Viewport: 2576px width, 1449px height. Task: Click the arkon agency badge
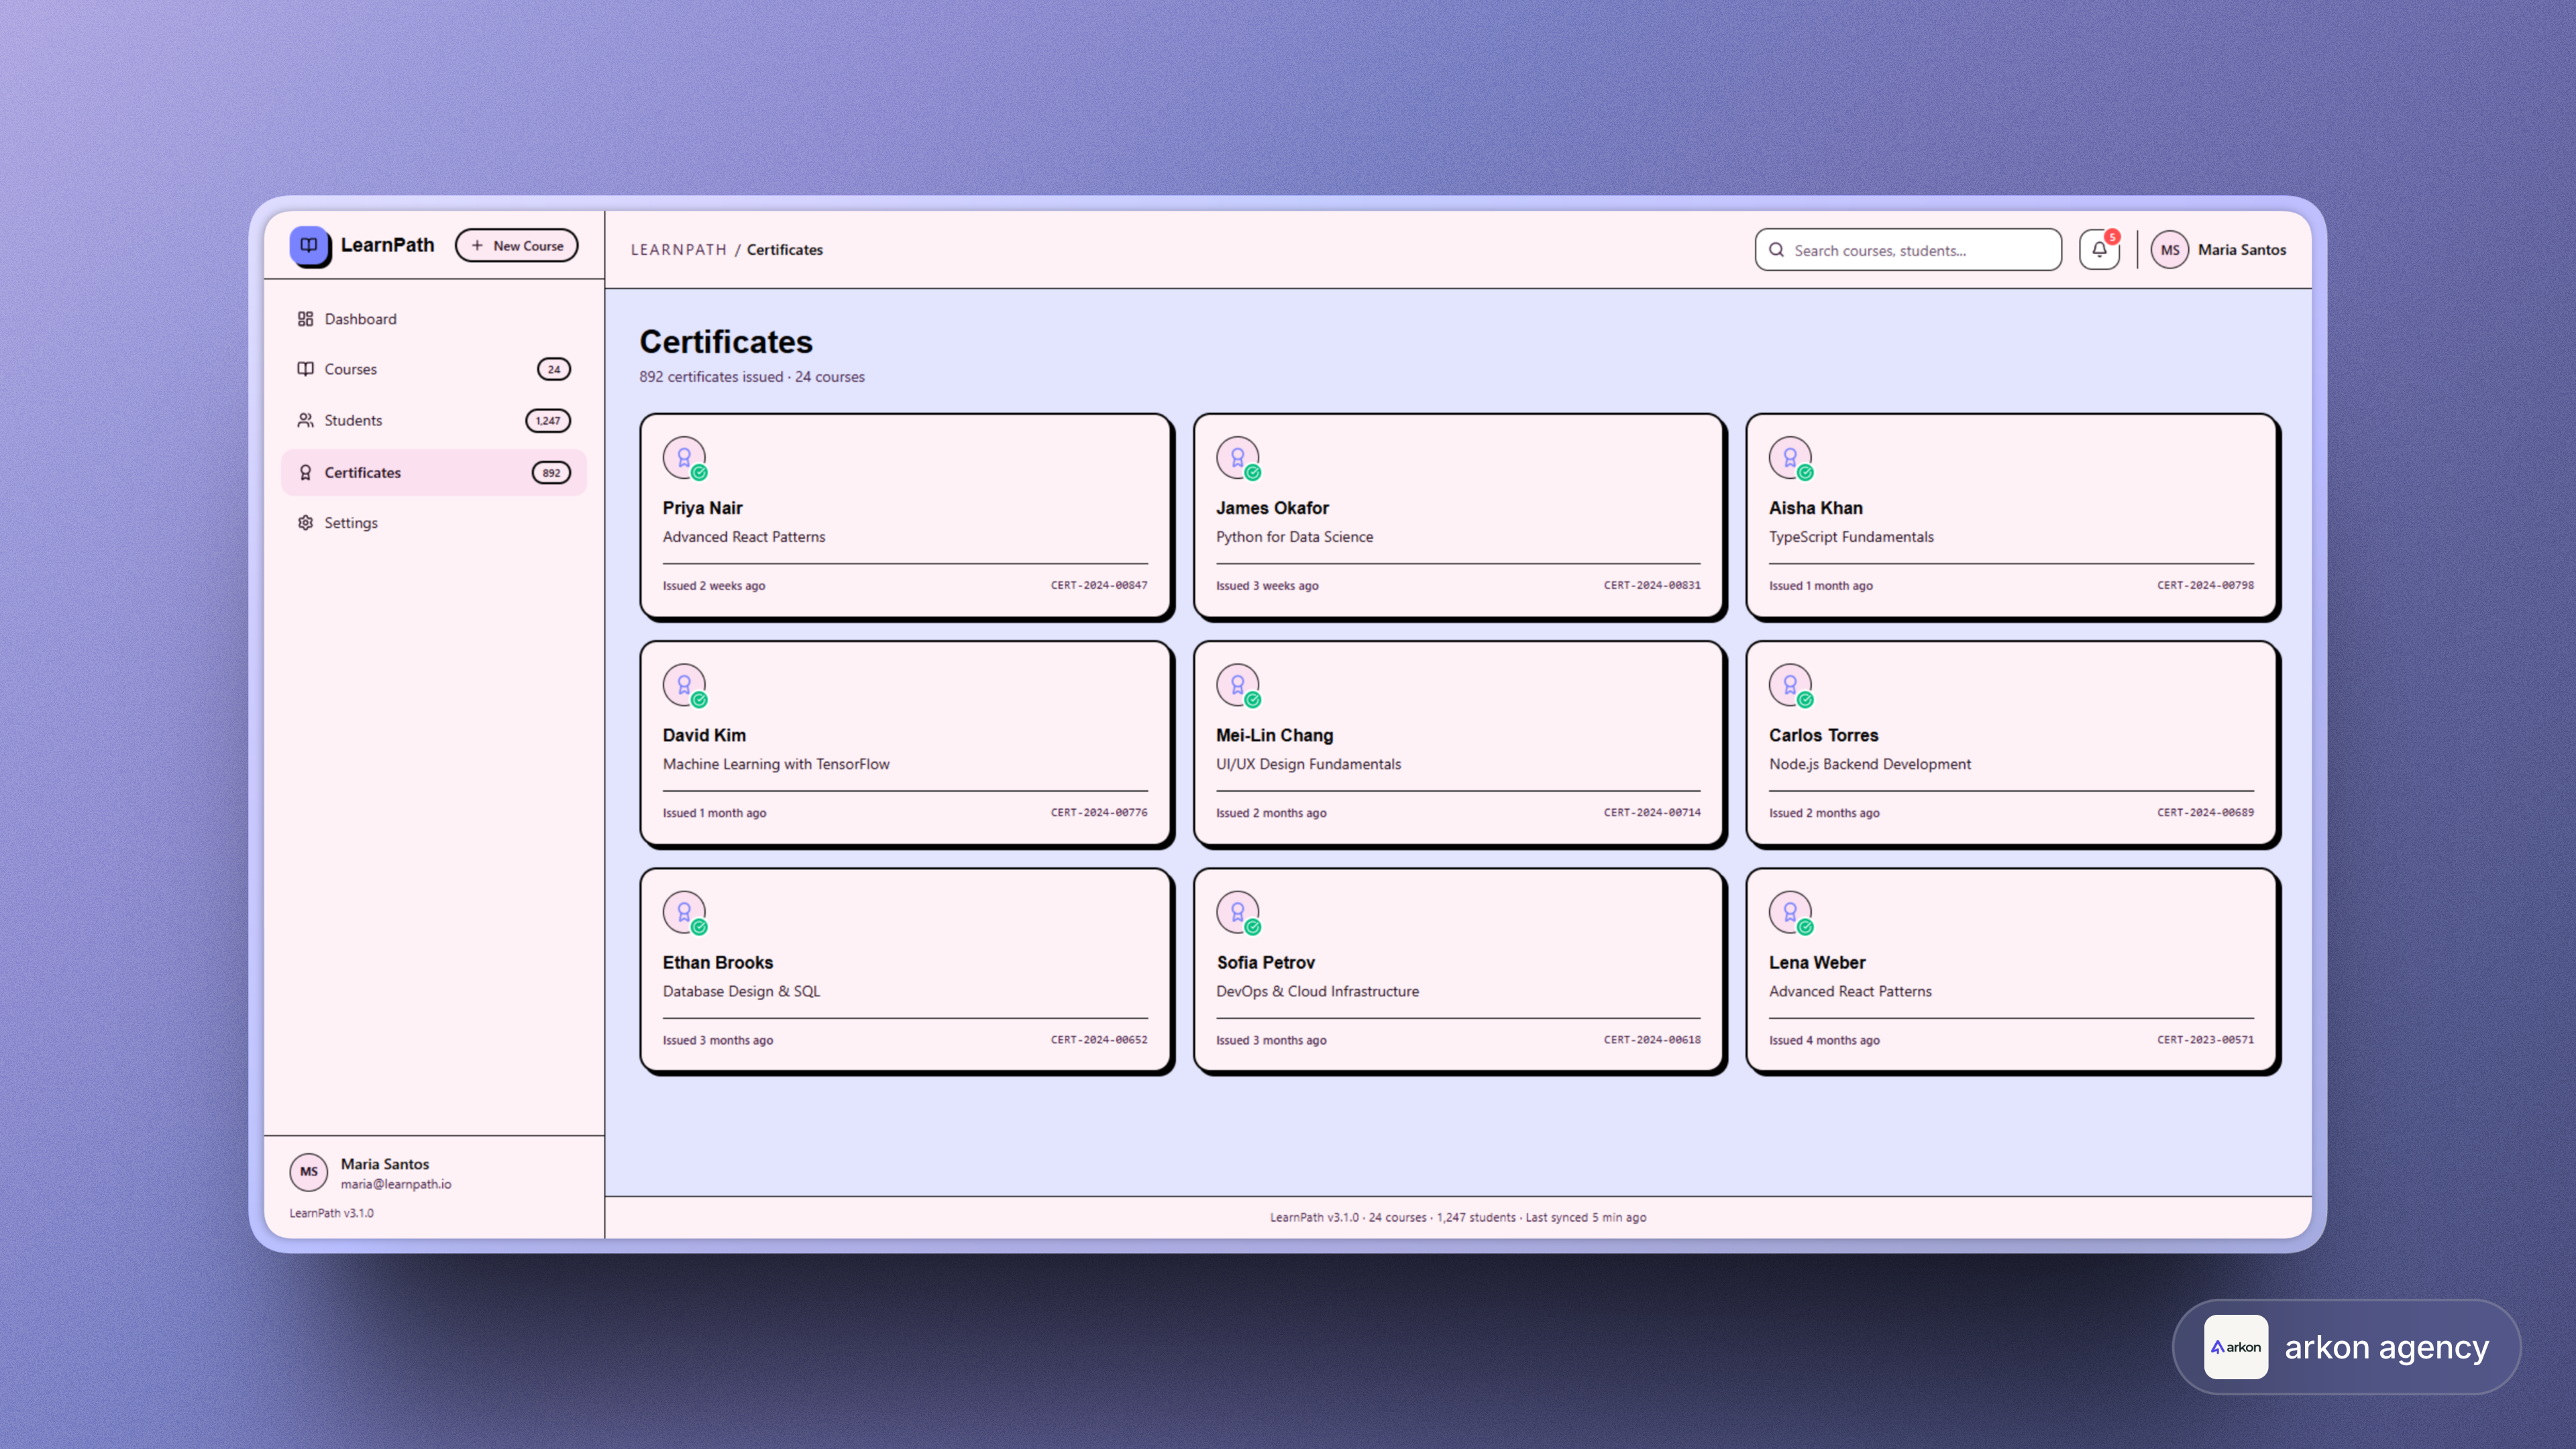point(2346,1347)
